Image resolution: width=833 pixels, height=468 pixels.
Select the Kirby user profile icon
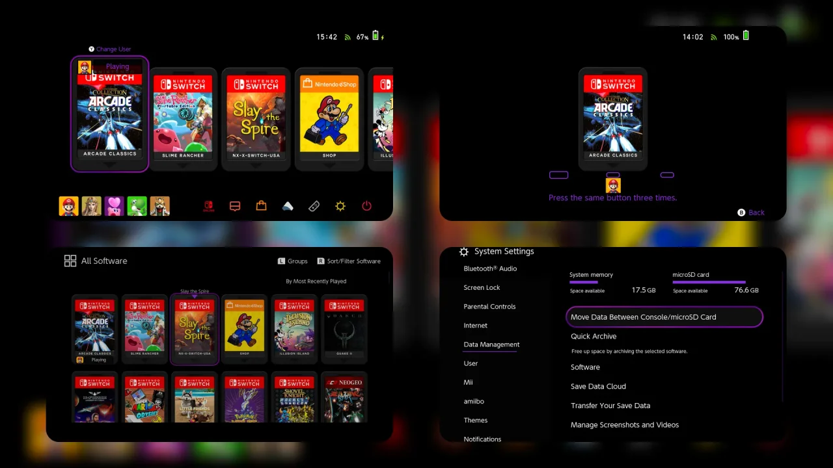[x=114, y=206]
